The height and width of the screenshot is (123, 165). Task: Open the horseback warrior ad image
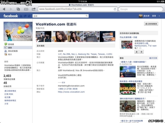(128, 106)
